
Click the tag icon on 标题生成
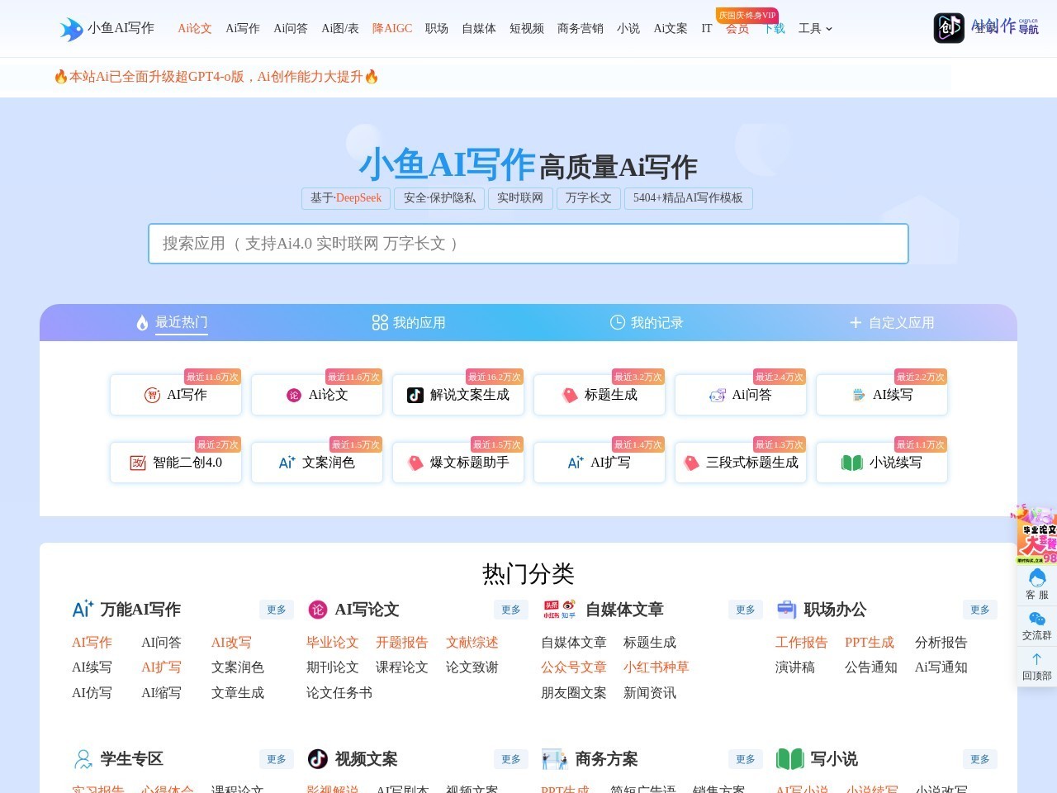(570, 396)
